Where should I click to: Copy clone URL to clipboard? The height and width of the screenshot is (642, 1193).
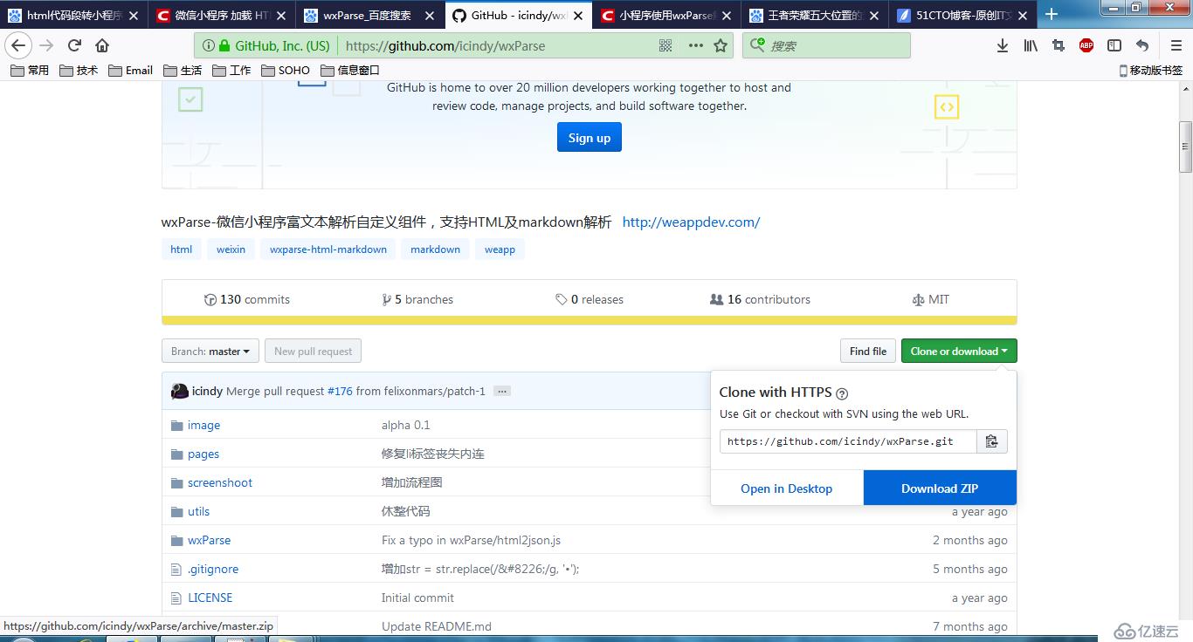click(x=991, y=441)
